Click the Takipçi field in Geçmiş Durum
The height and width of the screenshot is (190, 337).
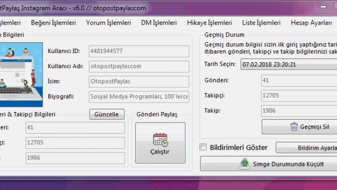click(x=299, y=96)
